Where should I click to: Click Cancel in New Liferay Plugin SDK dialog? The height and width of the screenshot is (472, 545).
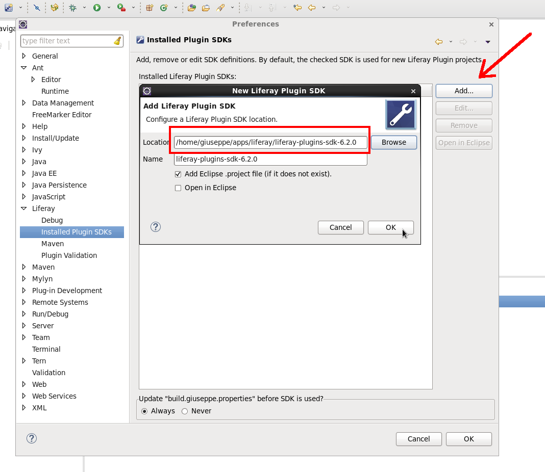point(341,227)
